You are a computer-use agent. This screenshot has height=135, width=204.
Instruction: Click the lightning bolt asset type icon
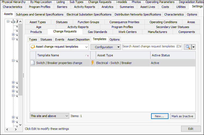pyautogui.click(x=92, y=63)
